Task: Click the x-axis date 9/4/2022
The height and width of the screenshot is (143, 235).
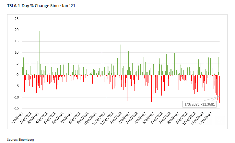Action: [x=182, y=118]
